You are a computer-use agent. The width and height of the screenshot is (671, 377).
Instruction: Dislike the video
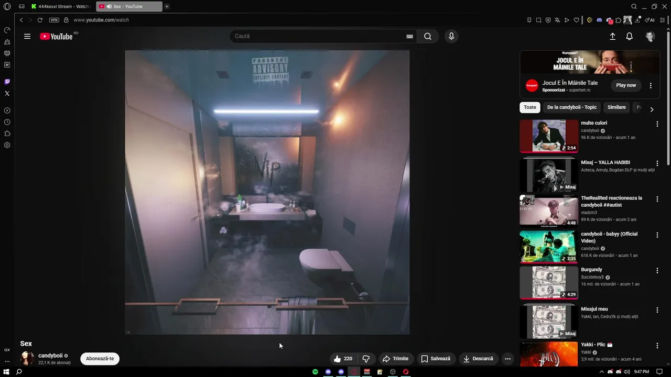(366, 359)
